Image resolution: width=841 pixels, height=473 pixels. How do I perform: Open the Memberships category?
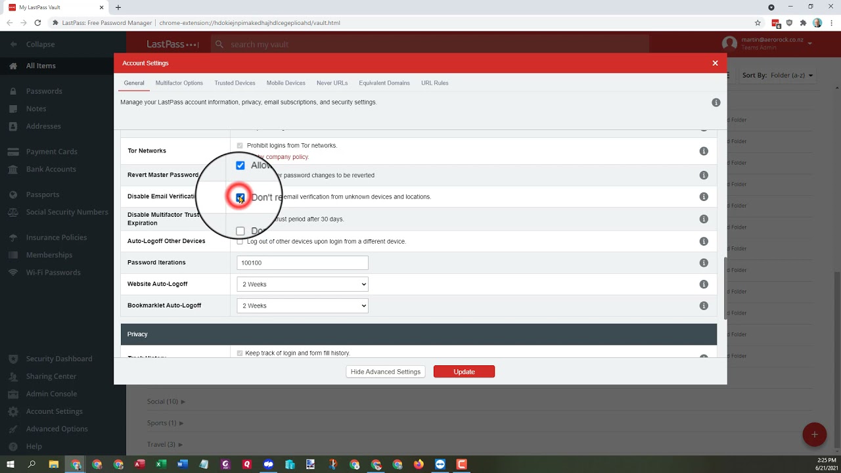(x=41, y=255)
